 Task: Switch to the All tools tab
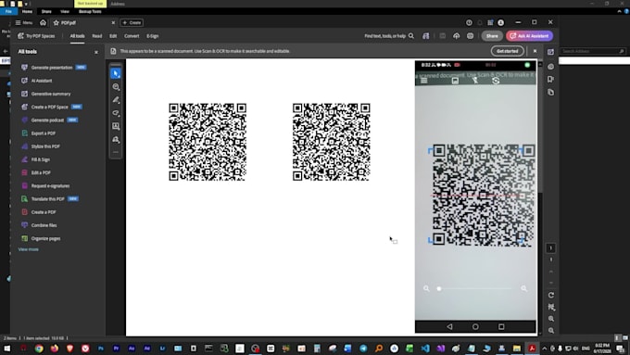point(77,36)
